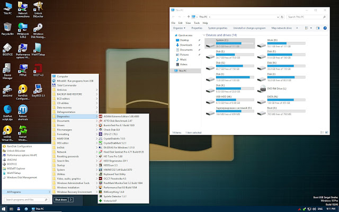Click the Shut down button

point(61,199)
